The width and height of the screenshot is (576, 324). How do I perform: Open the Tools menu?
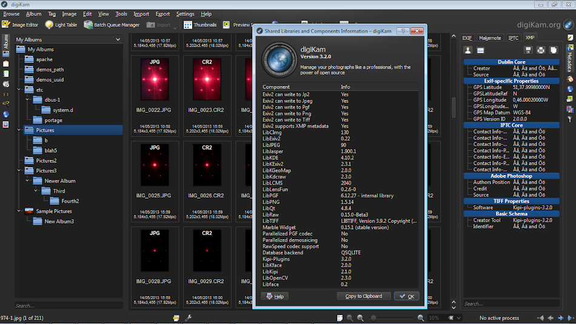(x=121, y=14)
